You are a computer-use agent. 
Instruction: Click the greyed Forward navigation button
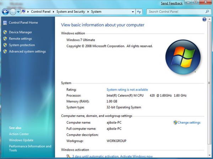13,12
